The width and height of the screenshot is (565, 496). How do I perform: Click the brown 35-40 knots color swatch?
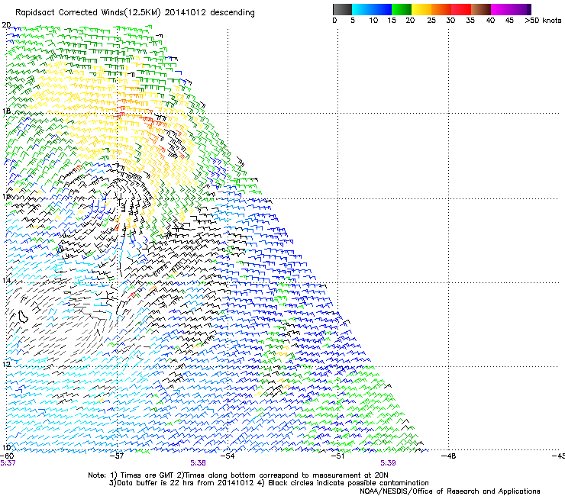coord(481,9)
